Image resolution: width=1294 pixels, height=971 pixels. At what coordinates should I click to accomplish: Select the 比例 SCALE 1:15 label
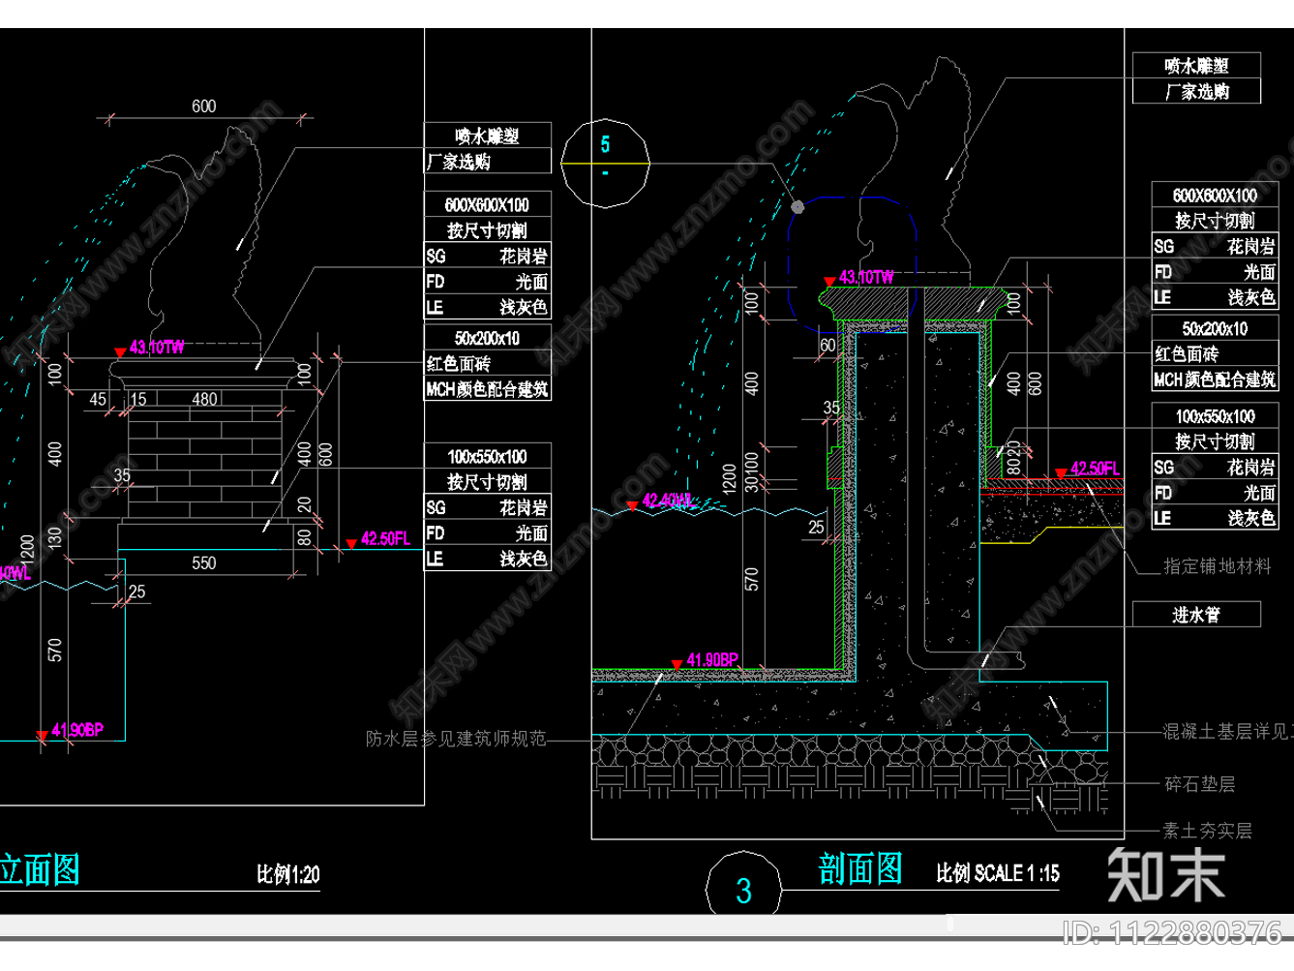997,873
